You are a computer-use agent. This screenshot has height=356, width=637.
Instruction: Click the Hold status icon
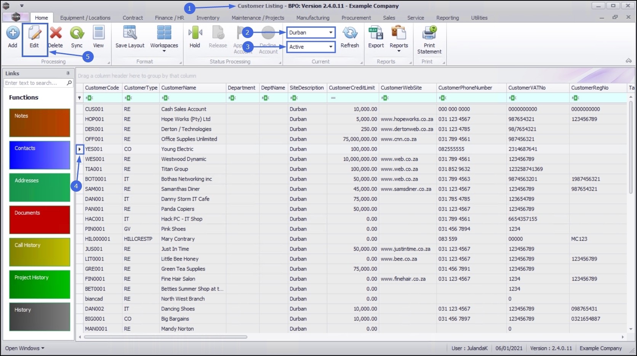(x=195, y=33)
